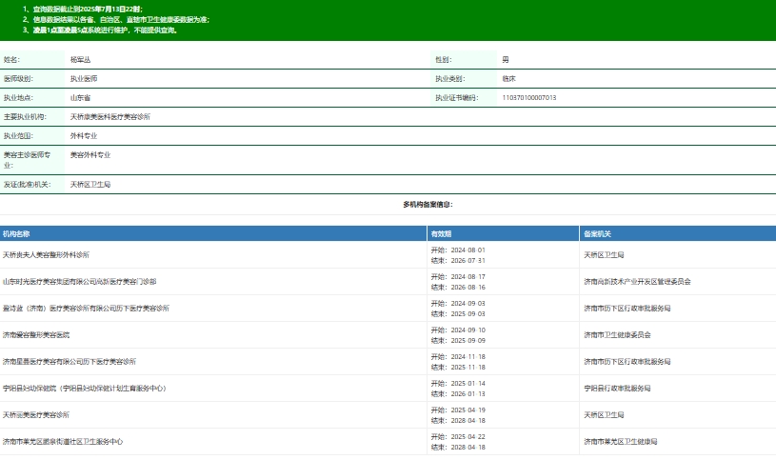
Task: Select certificate number 110370100007013
Action: (x=529, y=98)
